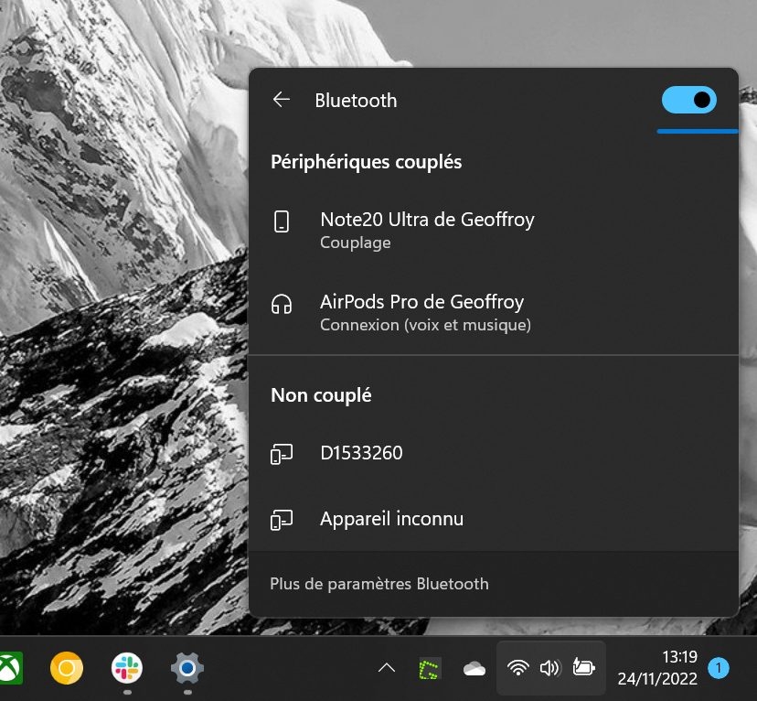This screenshot has height=701, width=757.
Task: Open Plus de paramètres Bluetooth link
Action: point(379,584)
